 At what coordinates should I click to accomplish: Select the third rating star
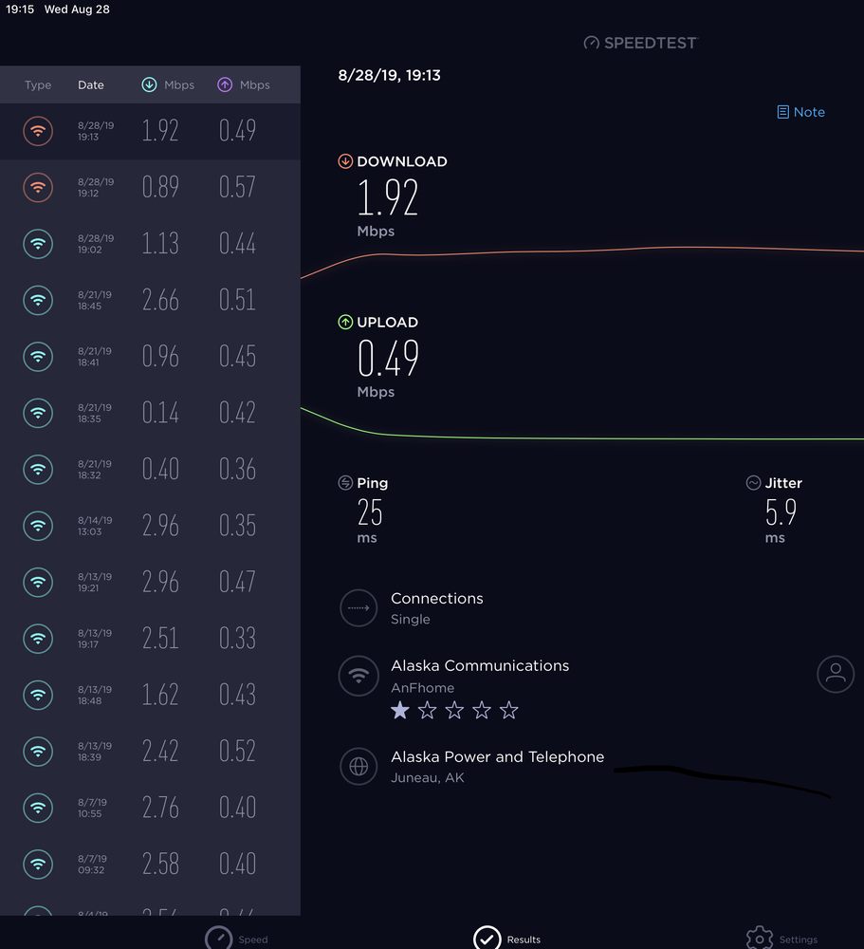454,710
